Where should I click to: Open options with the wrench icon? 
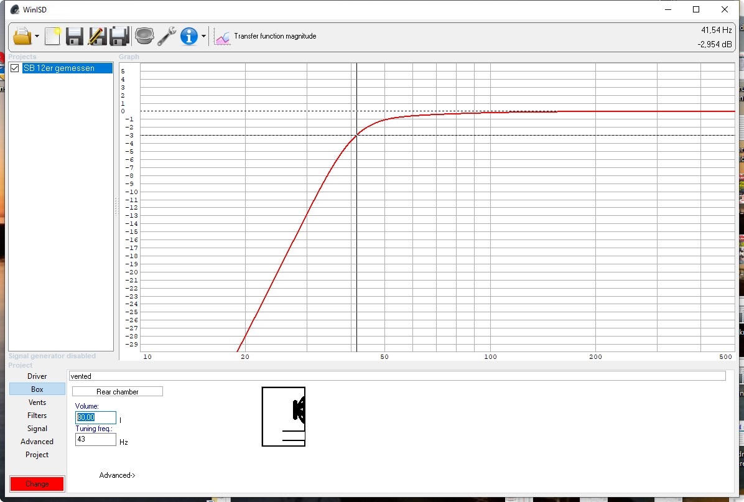[x=167, y=36]
